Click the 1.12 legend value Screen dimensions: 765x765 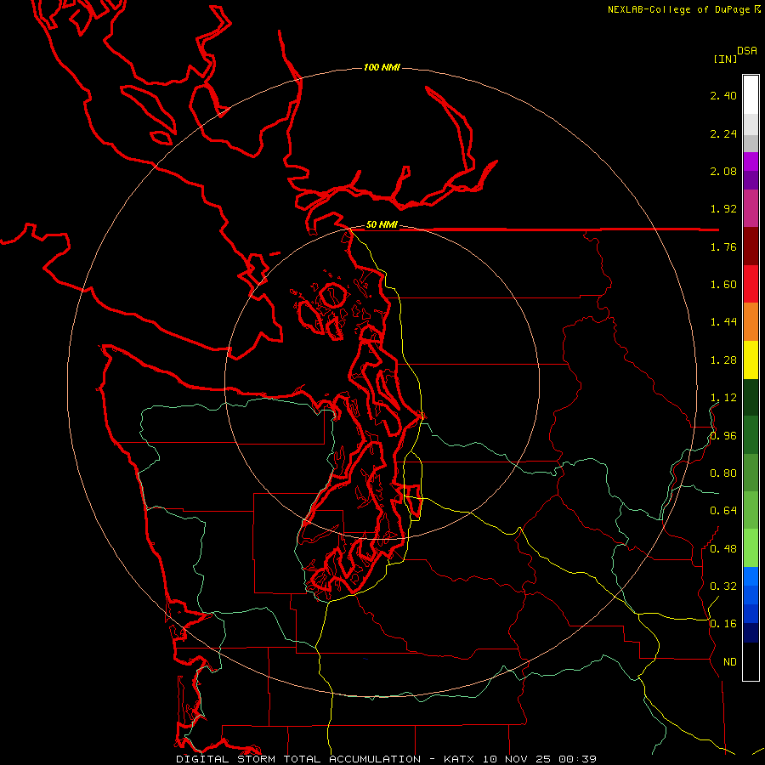click(x=723, y=398)
